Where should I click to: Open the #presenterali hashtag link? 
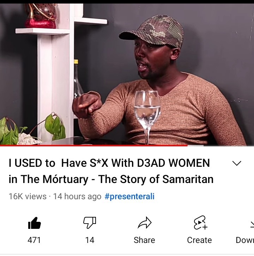[x=129, y=196]
